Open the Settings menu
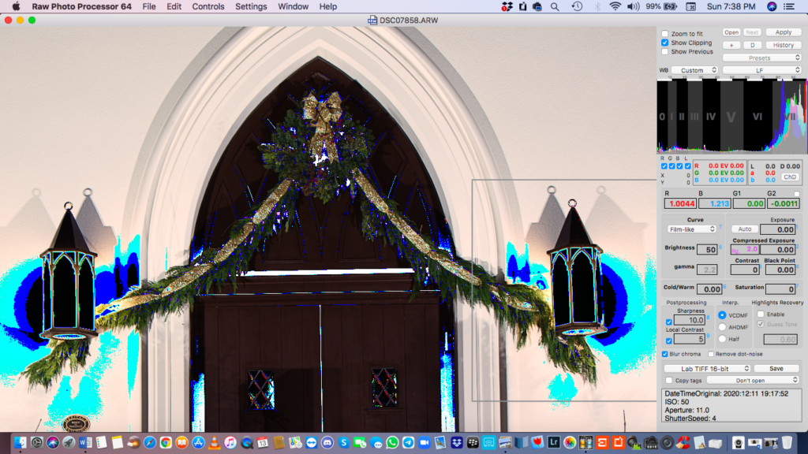 pyautogui.click(x=251, y=6)
